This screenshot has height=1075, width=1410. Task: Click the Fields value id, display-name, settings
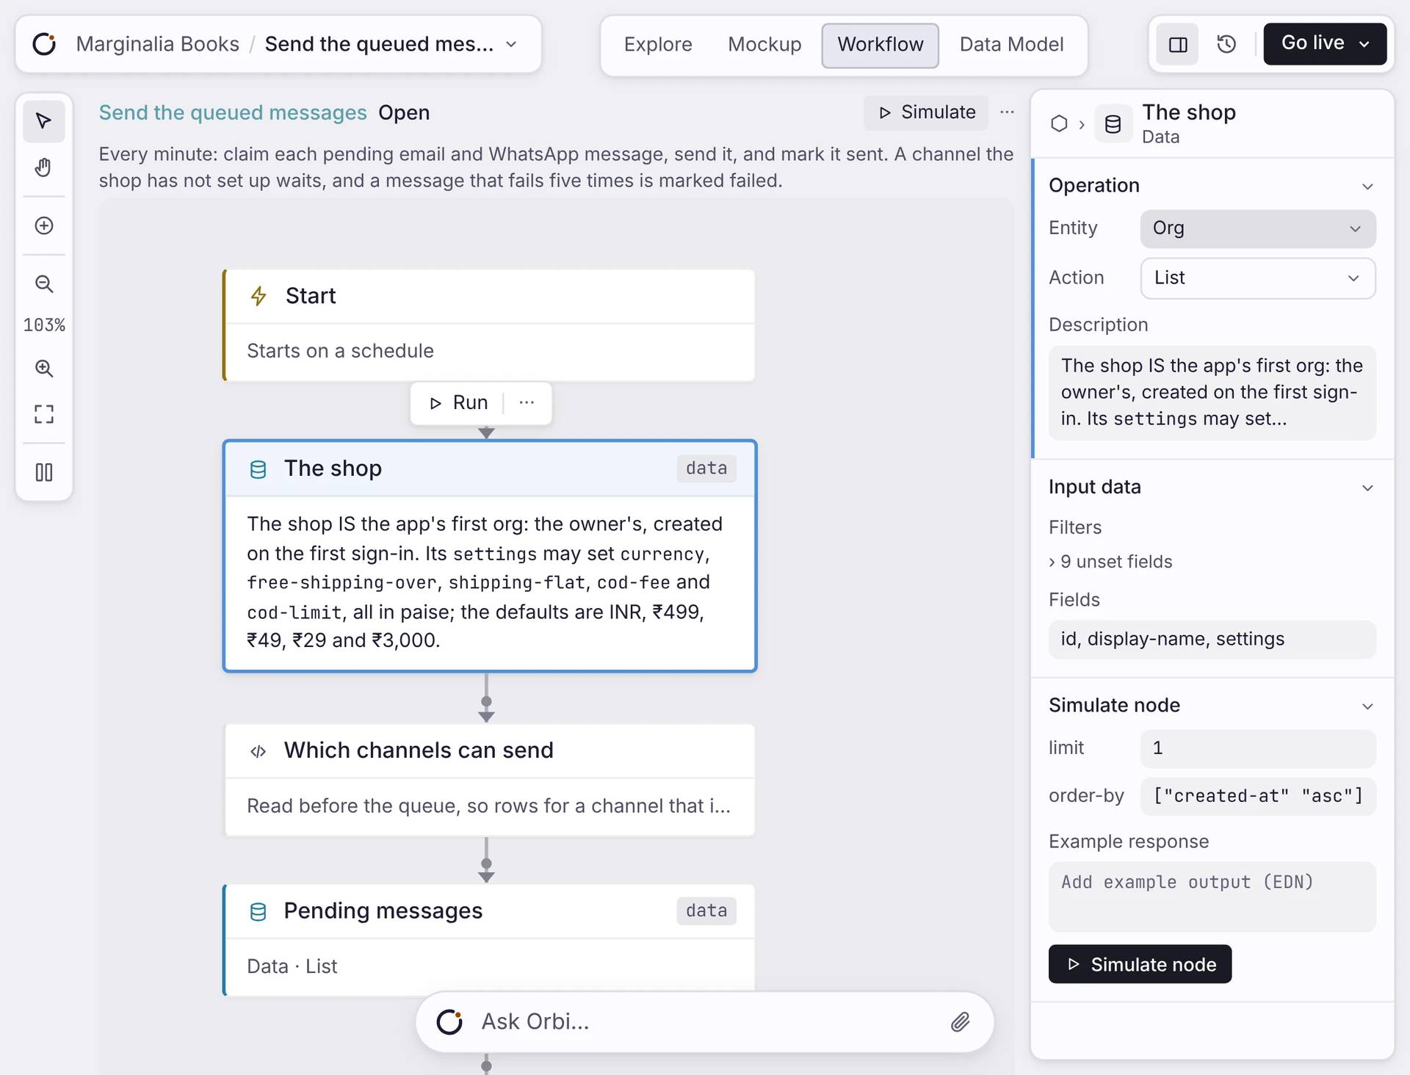tap(1212, 640)
